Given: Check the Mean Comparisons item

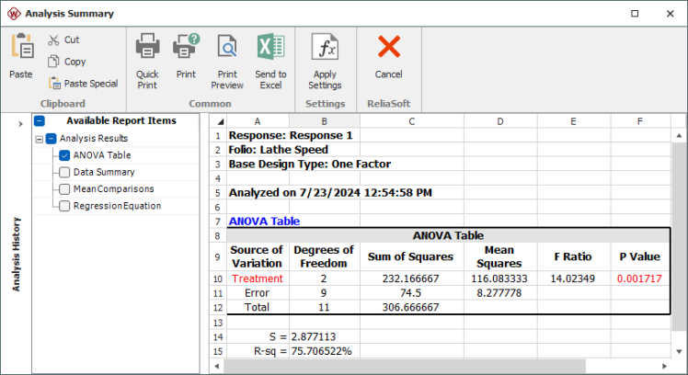Looking at the screenshot, I should 64,189.
